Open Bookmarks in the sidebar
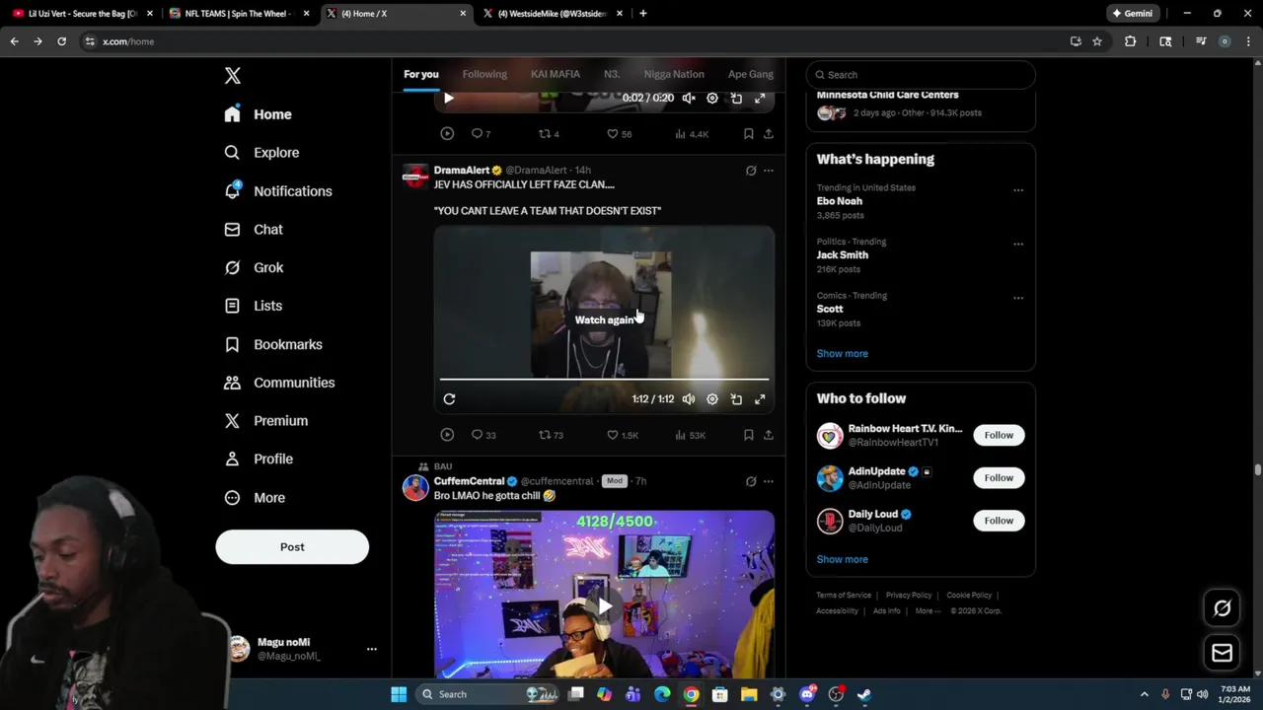 [273, 344]
